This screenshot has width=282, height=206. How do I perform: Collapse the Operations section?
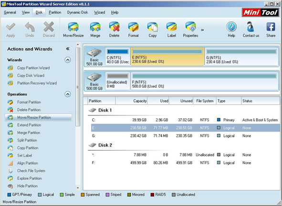coord(68,94)
